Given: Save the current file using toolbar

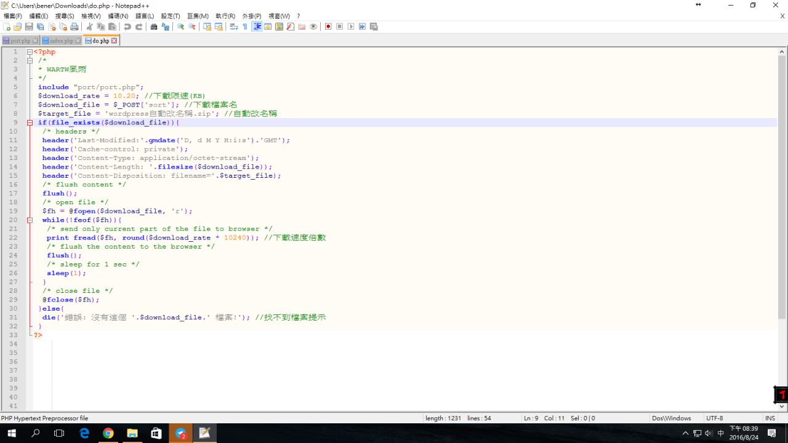Looking at the screenshot, I should tap(29, 27).
